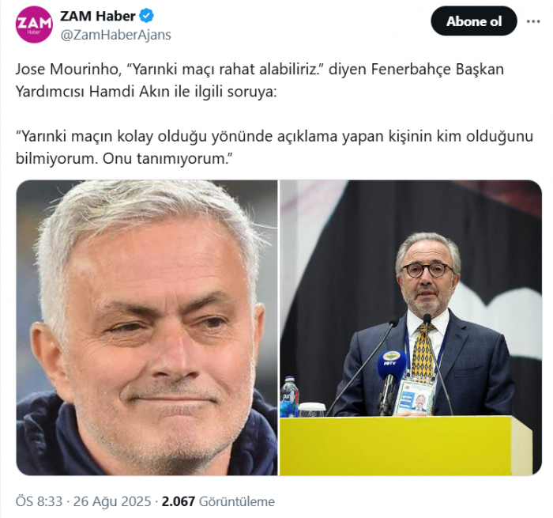This screenshot has width=553, height=518.
Task: Click the water bottle on the podium
Action: [x=289, y=397]
